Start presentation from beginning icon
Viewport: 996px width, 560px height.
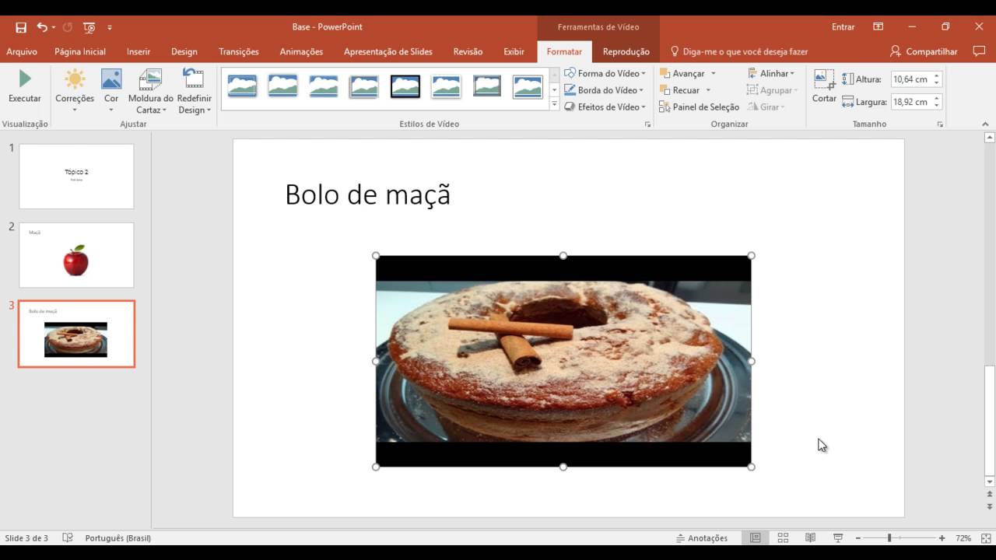(x=89, y=27)
